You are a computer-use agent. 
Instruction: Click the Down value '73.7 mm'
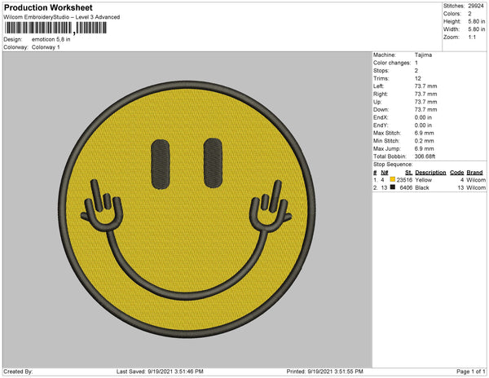(x=425, y=109)
